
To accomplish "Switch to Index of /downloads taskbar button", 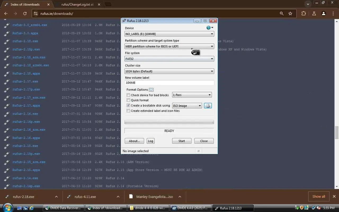I will [106, 208].
